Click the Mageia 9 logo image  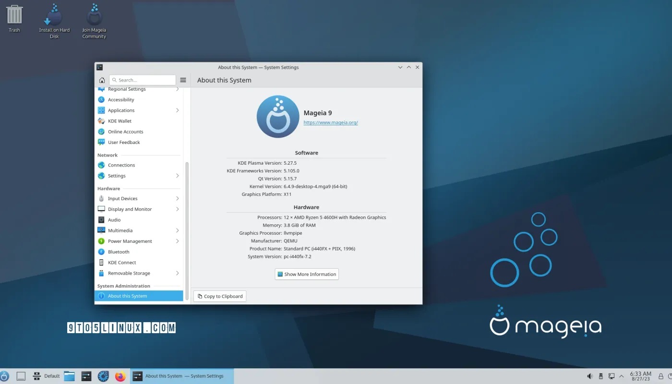pyautogui.click(x=278, y=117)
